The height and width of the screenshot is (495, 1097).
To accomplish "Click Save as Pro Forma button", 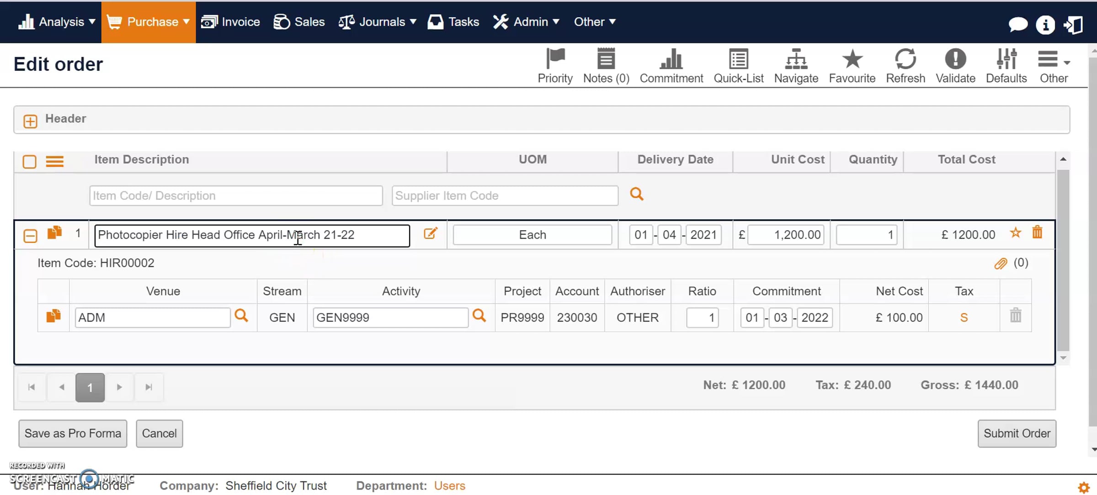I will (x=73, y=433).
